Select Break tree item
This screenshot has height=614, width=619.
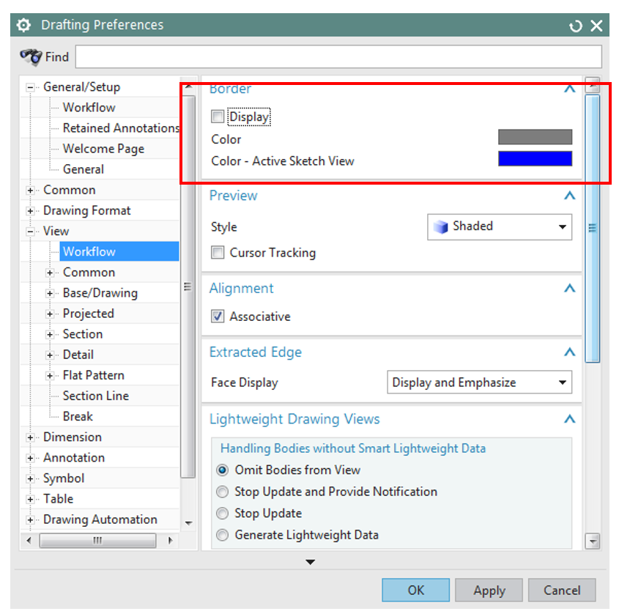[78, 416]
